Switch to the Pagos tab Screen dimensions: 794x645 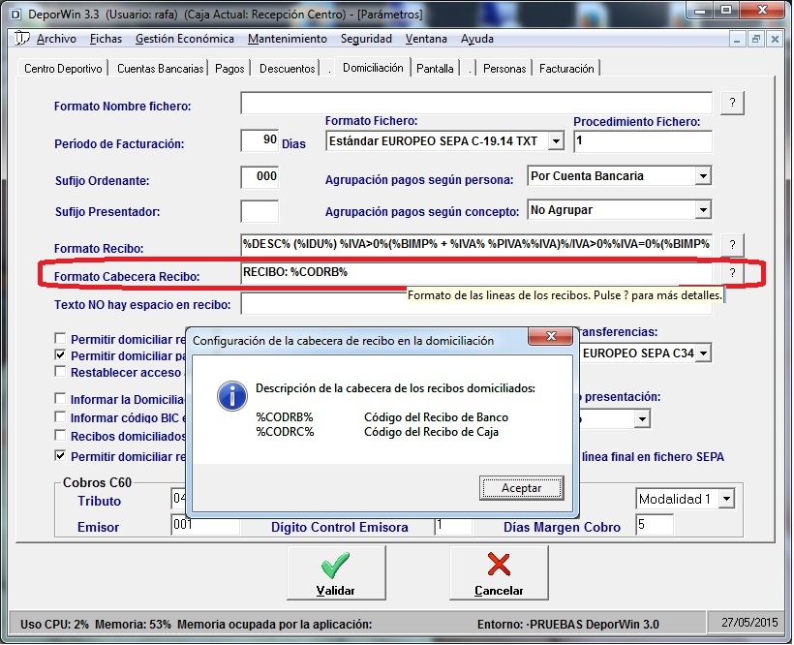click(x=229, y=69)
